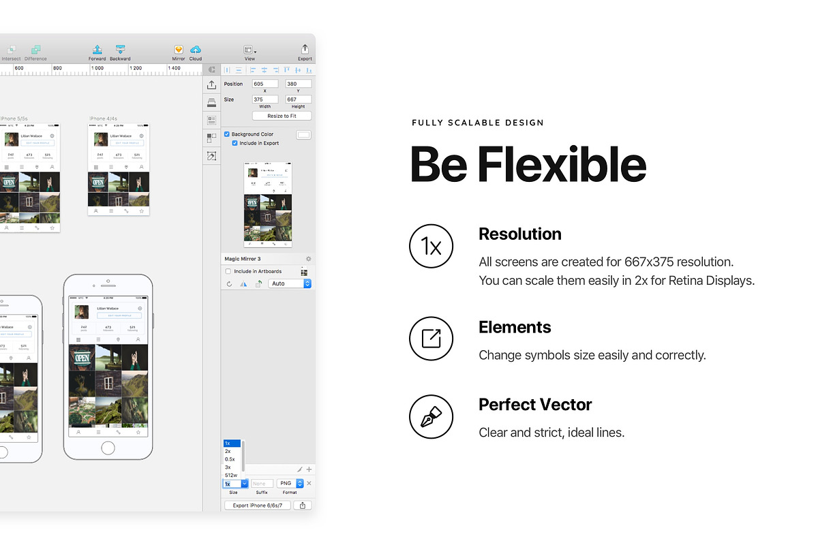
Task: Select 2x in the export size list
Action: (229, 451)
